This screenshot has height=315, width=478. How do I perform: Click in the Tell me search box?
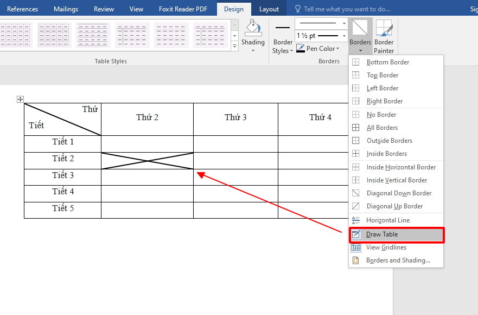pos(347,9)
